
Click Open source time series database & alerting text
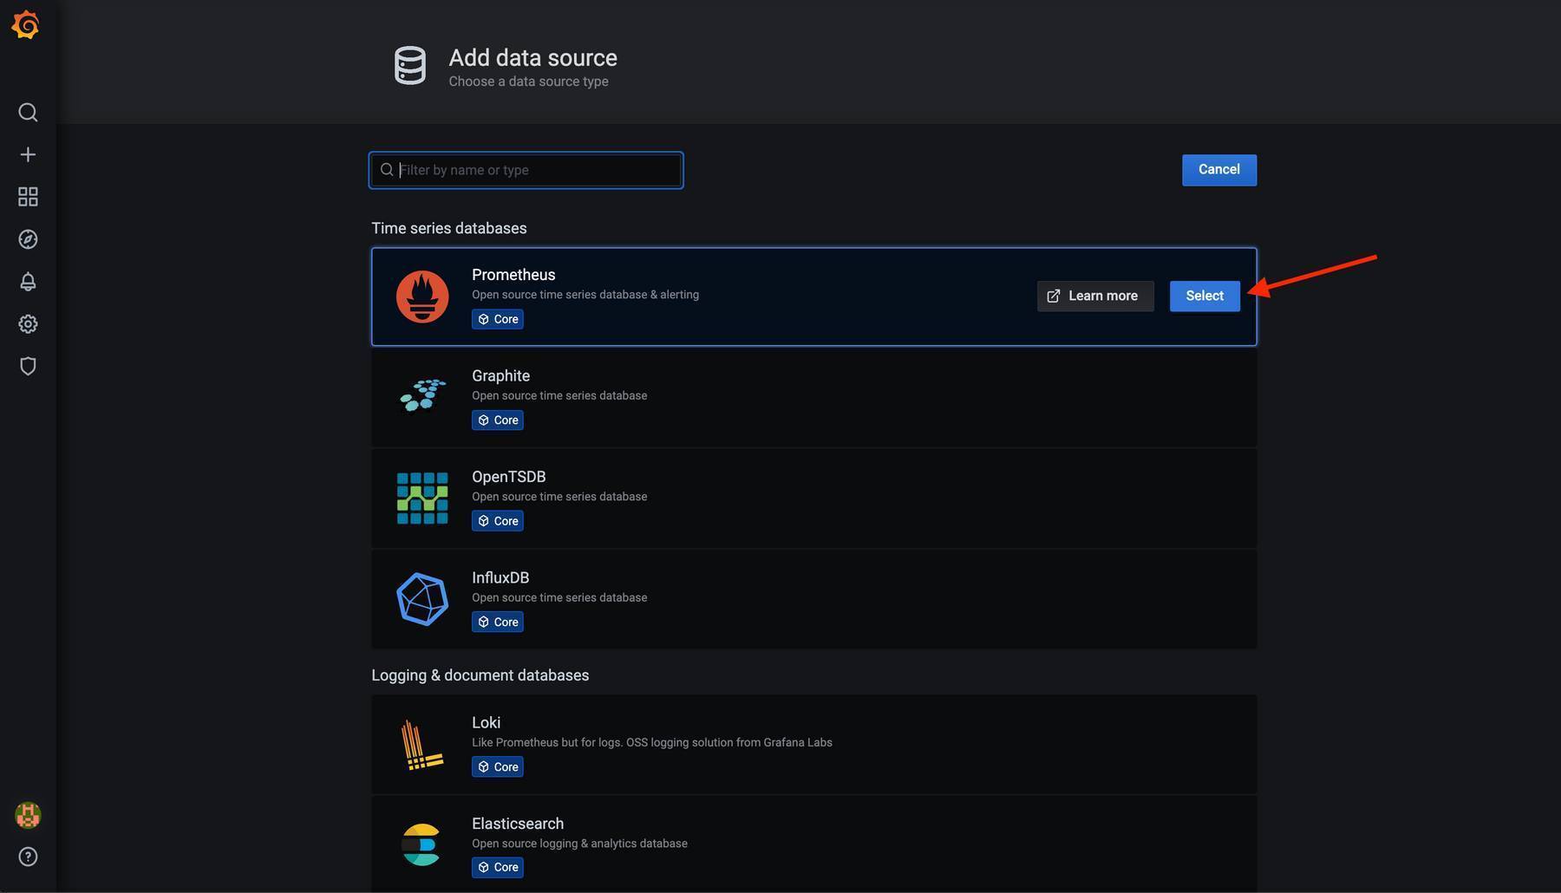[585, 295]
